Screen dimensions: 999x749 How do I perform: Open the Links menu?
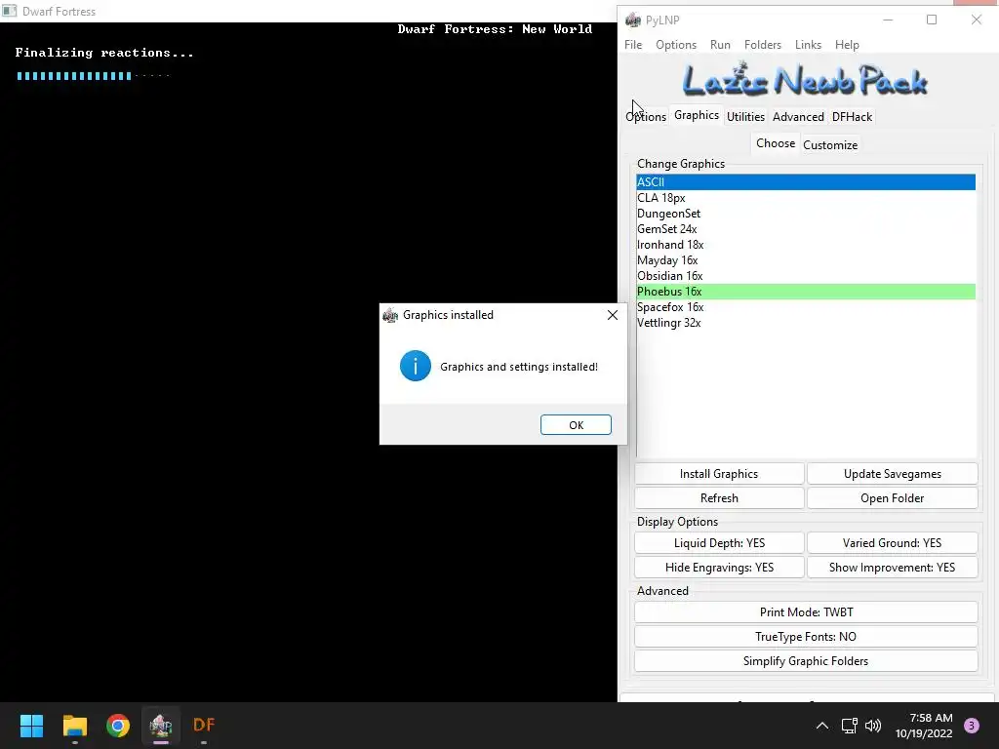tap(808, 45)
